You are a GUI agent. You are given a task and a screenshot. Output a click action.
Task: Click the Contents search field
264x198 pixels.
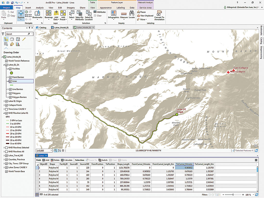point(19,34)
